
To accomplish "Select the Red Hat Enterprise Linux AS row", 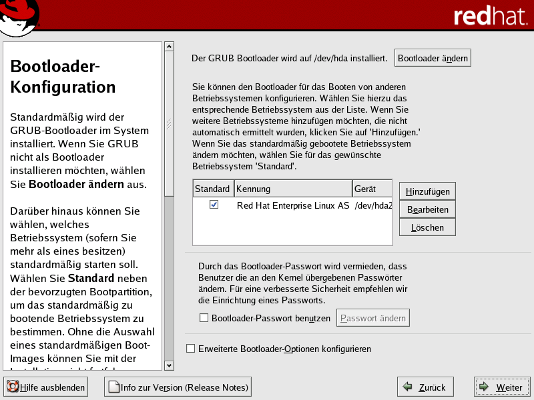I will 293,206.
